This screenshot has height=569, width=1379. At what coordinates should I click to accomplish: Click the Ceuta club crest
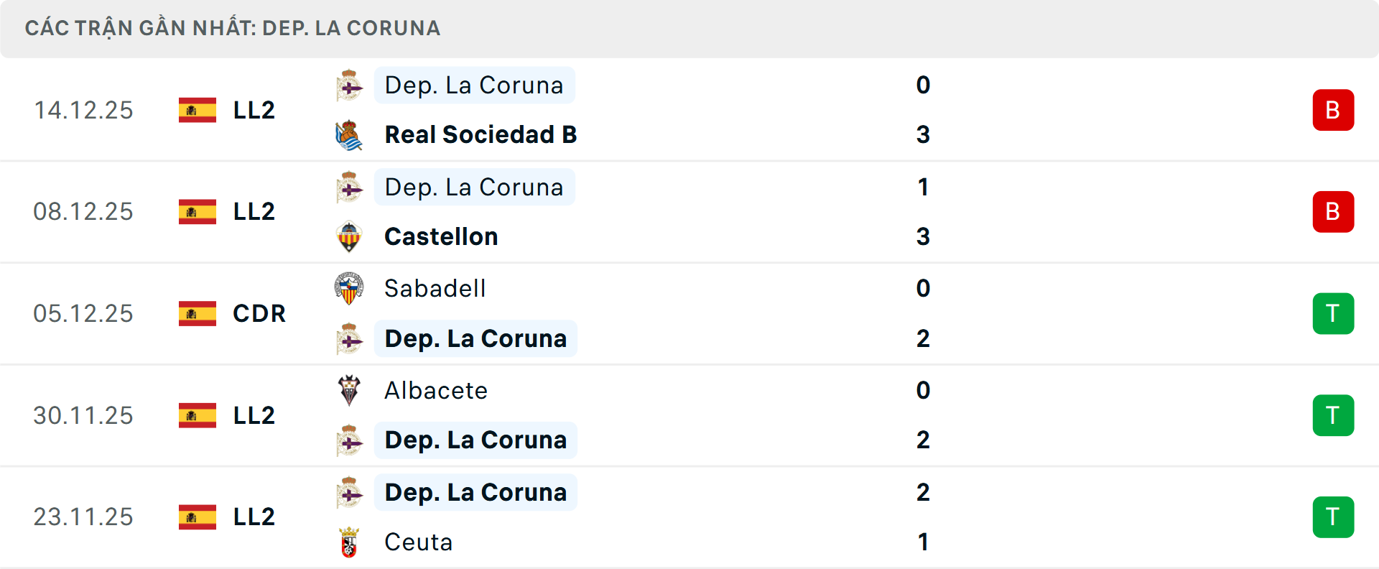coord(349,542)
